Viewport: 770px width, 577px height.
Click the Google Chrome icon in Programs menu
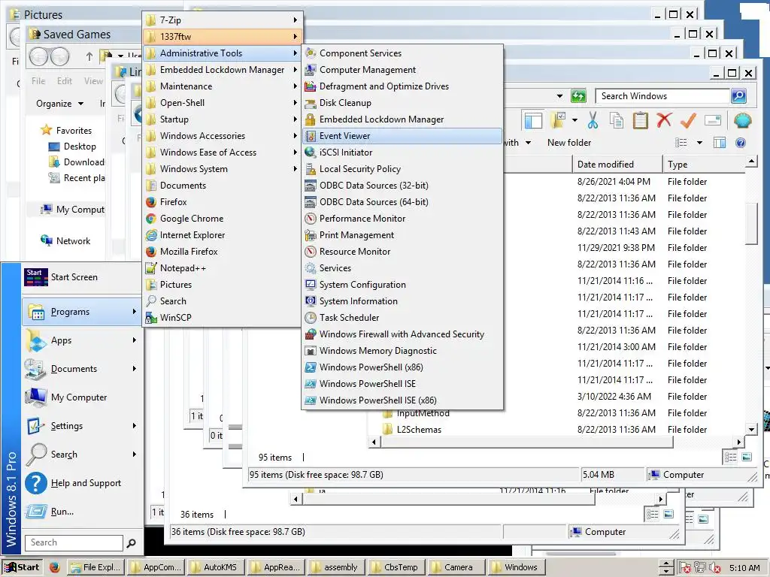click(x=151, y=219)
